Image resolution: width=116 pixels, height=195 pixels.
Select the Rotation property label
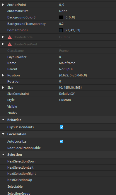tap(14, 81)
